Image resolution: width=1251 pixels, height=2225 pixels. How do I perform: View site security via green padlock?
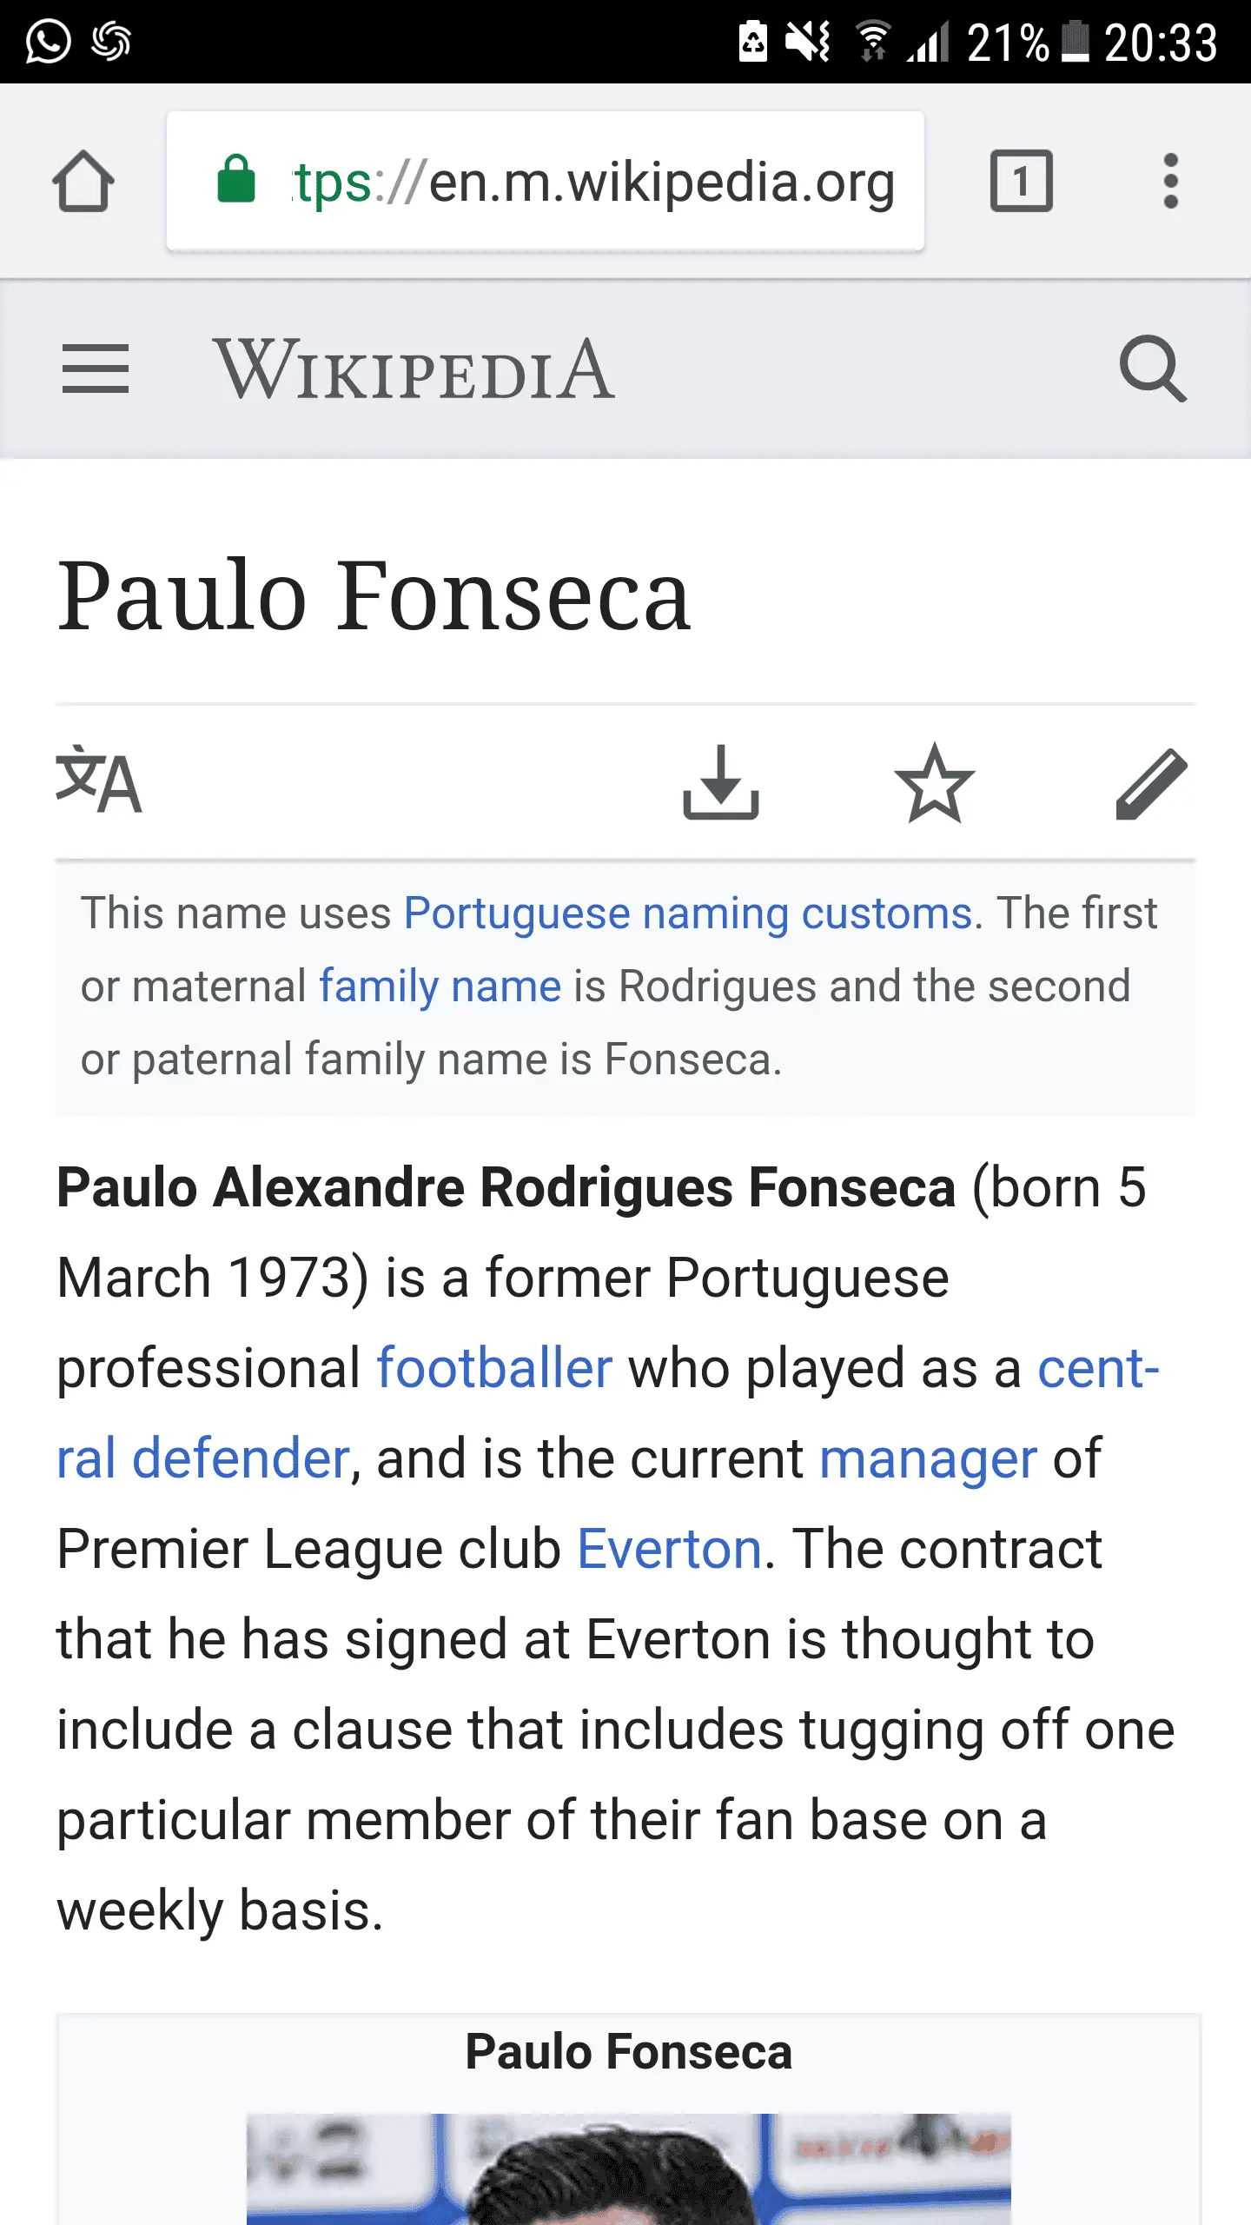pos(236,181)
